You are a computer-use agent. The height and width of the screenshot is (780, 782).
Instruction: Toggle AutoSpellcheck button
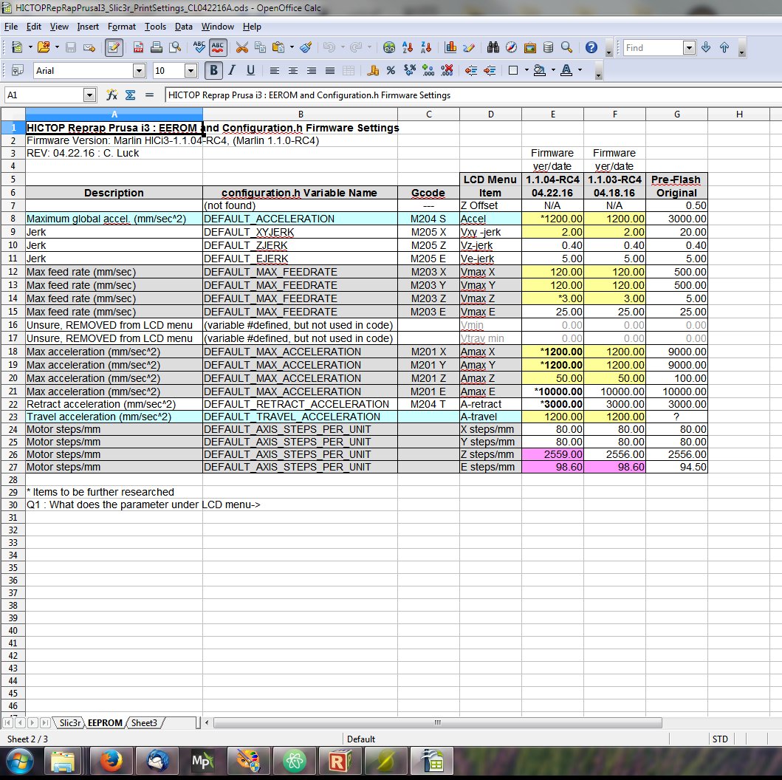point(218,47)
